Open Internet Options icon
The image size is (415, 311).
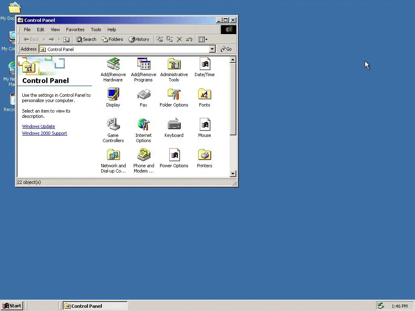(x=143, y=130)
